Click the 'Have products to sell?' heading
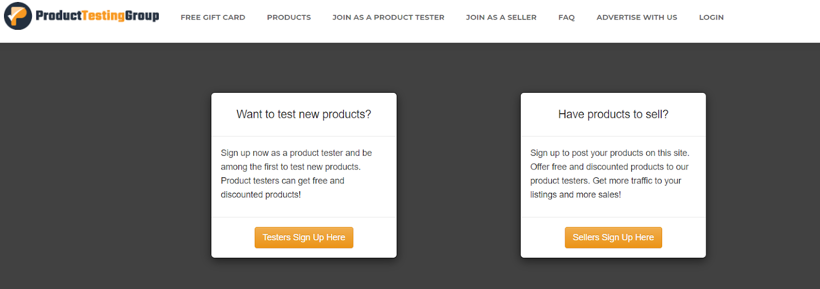820x289 pixels. point(613,114)
